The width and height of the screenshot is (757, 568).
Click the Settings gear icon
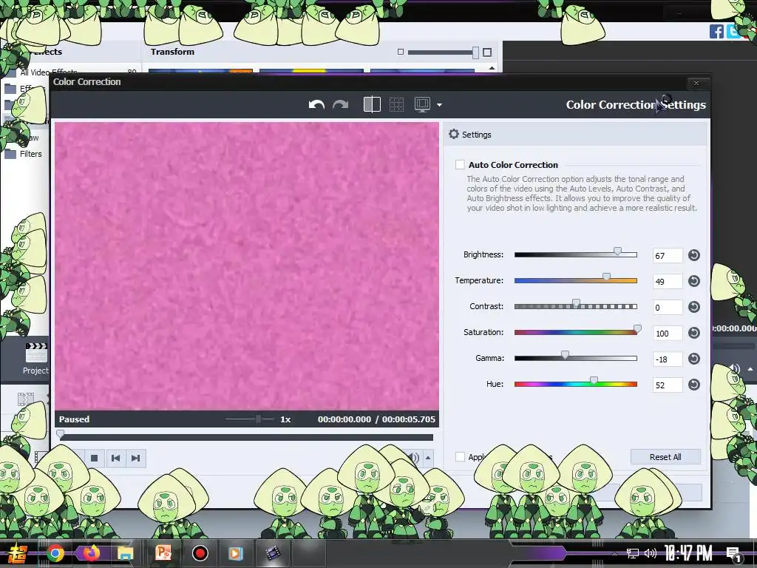(x=453, y=135)
